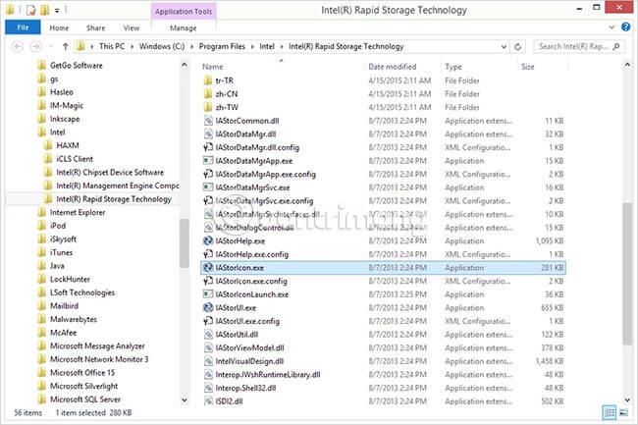Open the address bar history dropdown
This screenshot has width=638, height=425.
click(x=504, y=47)
